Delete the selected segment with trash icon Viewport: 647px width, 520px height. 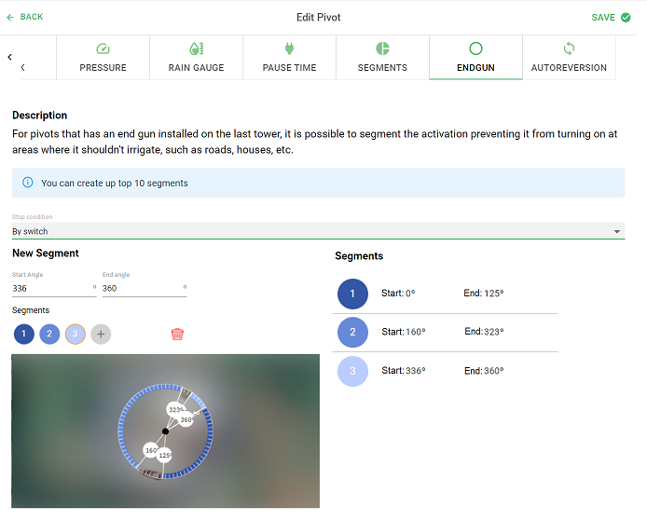pos(177,334)
